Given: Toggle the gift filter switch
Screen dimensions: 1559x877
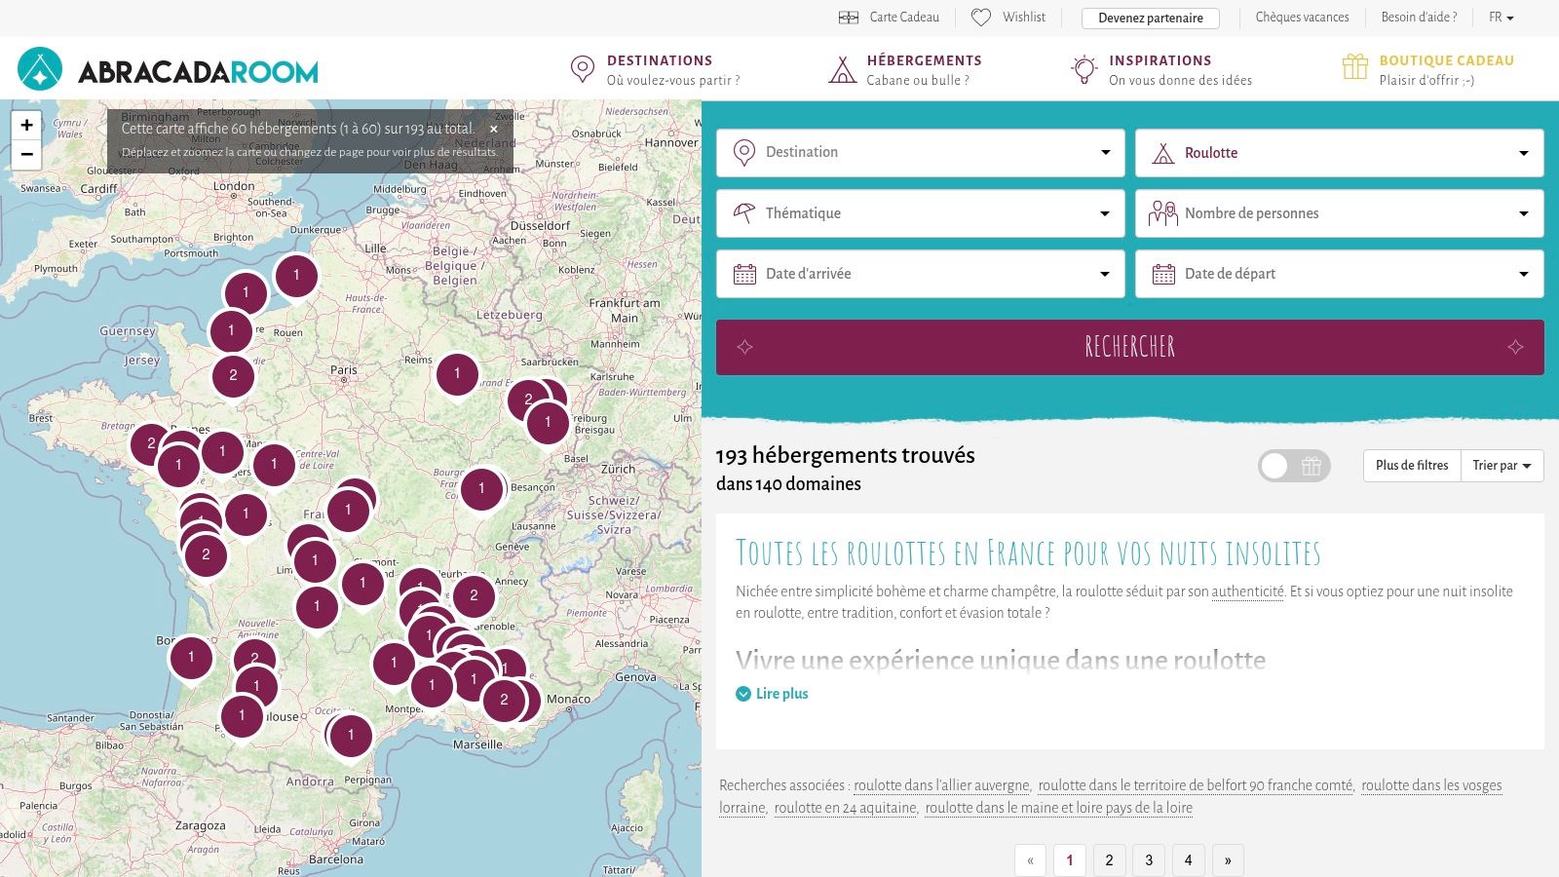Looking at the screenshot, I should [1294, 466].
